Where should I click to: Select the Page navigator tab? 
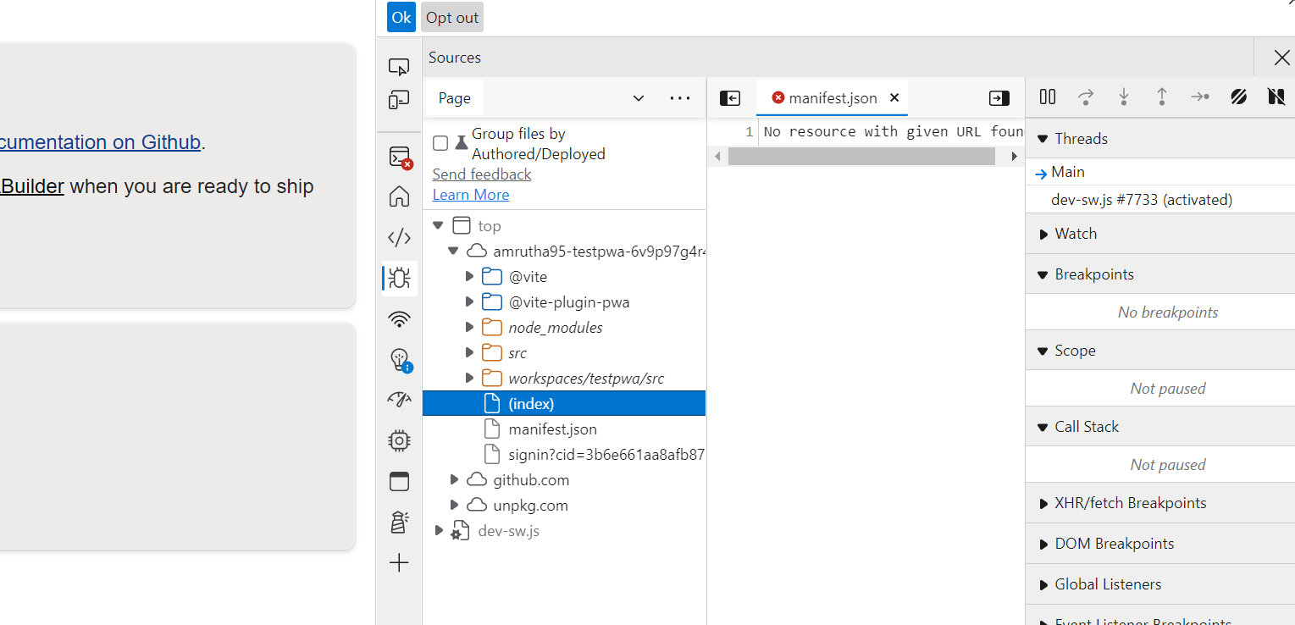pos(454,98)
